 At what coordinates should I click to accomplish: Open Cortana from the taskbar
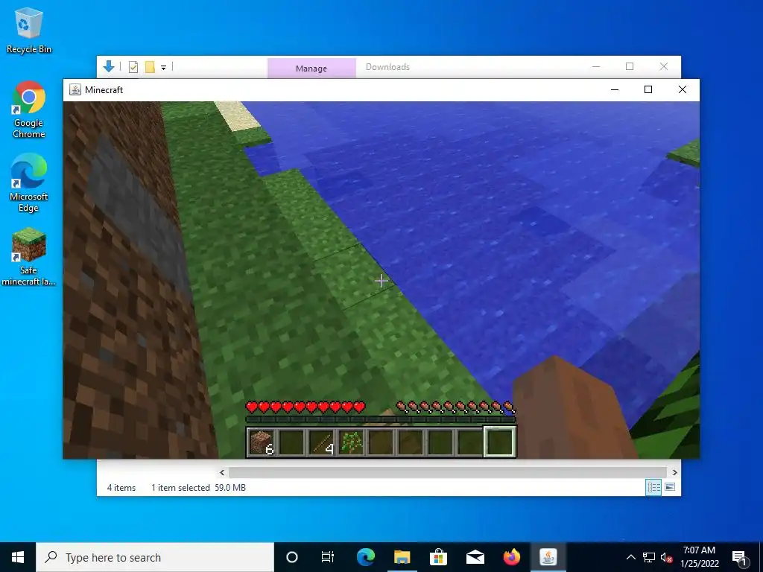pyautogui.click(x=292, y=557)
